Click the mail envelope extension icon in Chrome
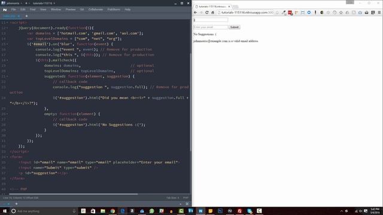The width and height of the screenshot is (383, 215). tap(366, 13)
